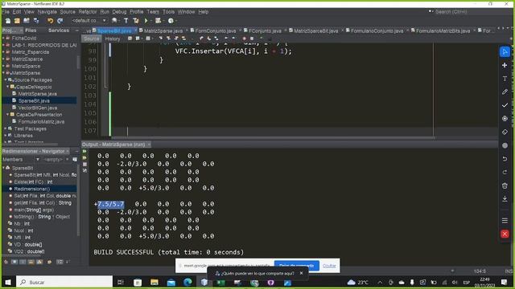Image resolution: width=515 pixels, height=289 pixels.
Task: Click the Stop icon in Output panel
Action: coord(84,164)
